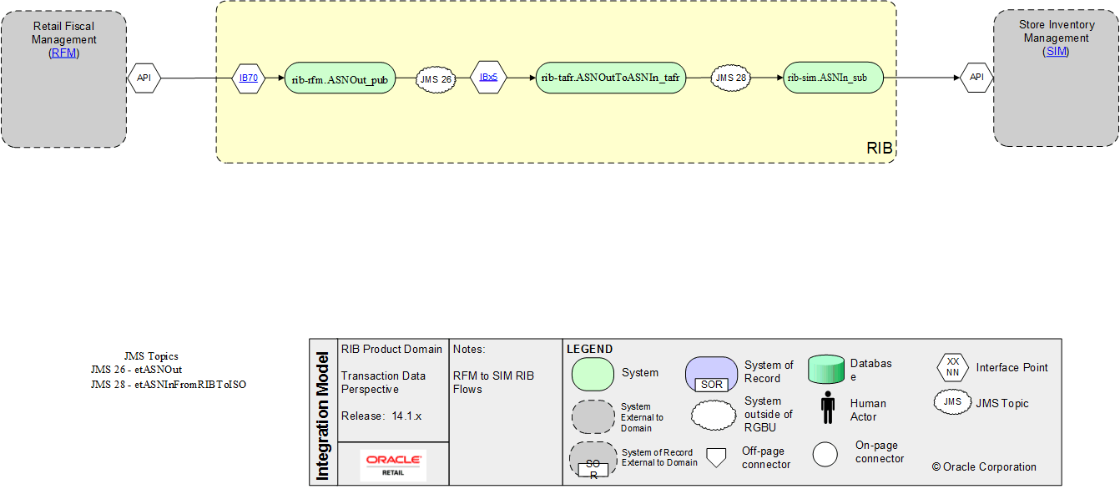
Task: Open the RFM hyperlink
Action: pyautogui.click(x=64, y=53)
